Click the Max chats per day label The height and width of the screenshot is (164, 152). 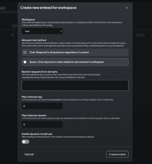(32, 97)
